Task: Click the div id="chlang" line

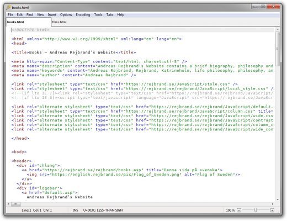Action: pyautogui.click(x=38, y=165)
